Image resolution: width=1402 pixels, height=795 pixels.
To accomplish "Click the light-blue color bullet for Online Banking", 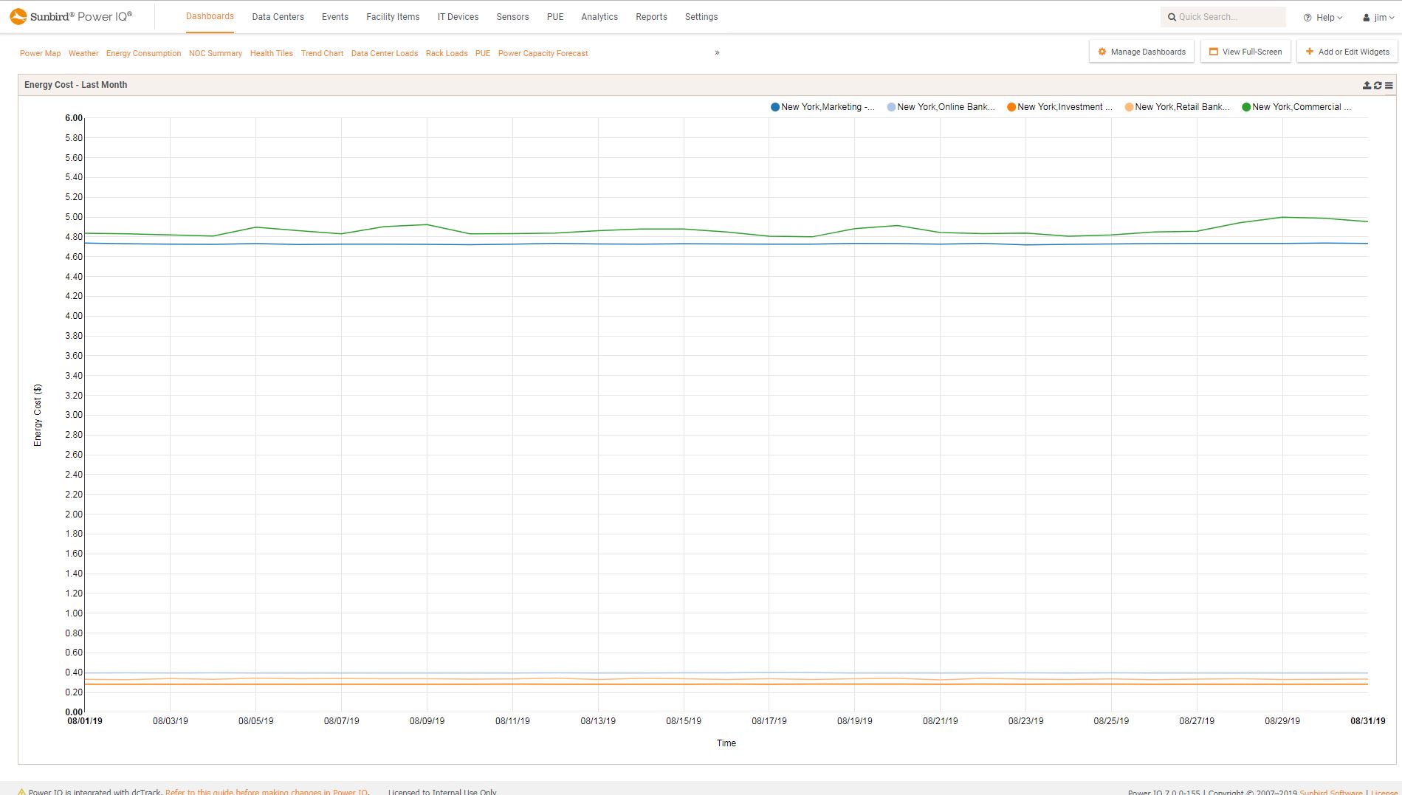I will point(891,107).
